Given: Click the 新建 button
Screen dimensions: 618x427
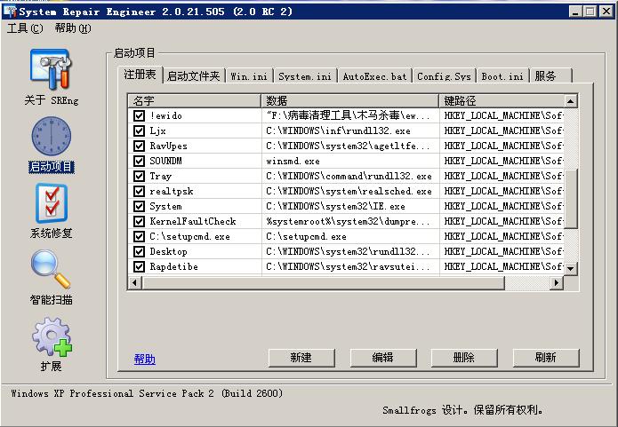Looking at the screenshot, I should pos(301,358).
